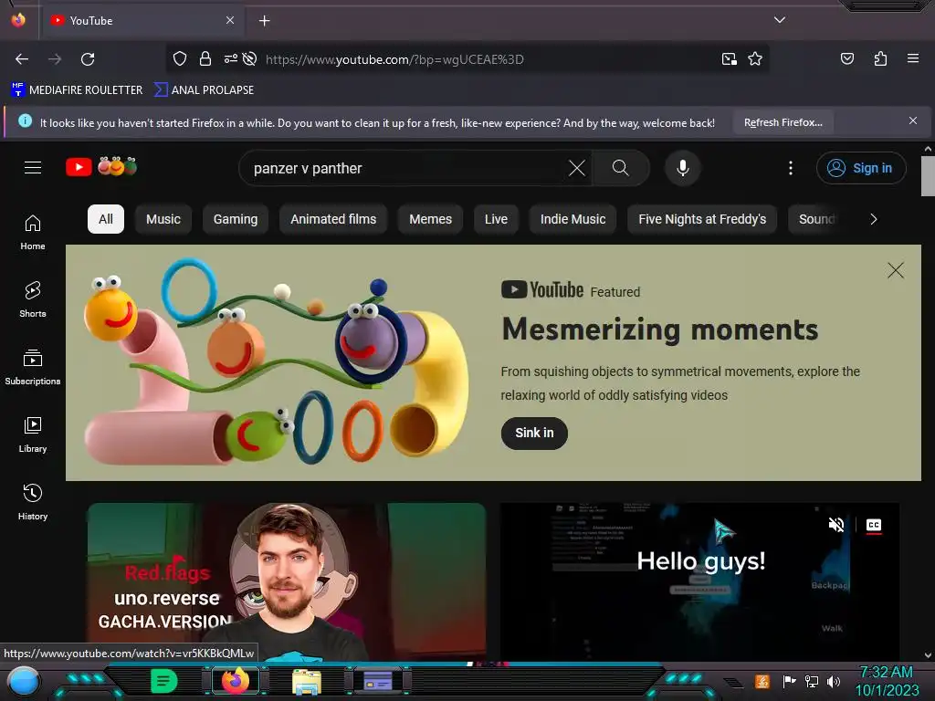Viewport: 935px width, 701px height.
Task: Open Subscriptions in the sidebar
Action: tap(33, 367)
